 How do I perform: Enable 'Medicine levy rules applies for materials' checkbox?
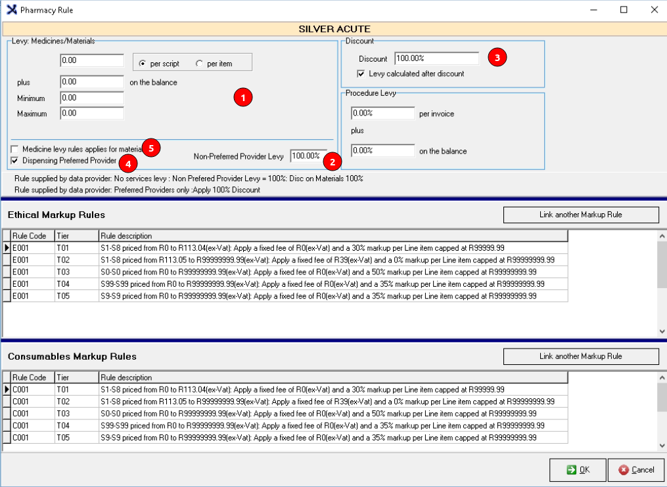[14, 149]
